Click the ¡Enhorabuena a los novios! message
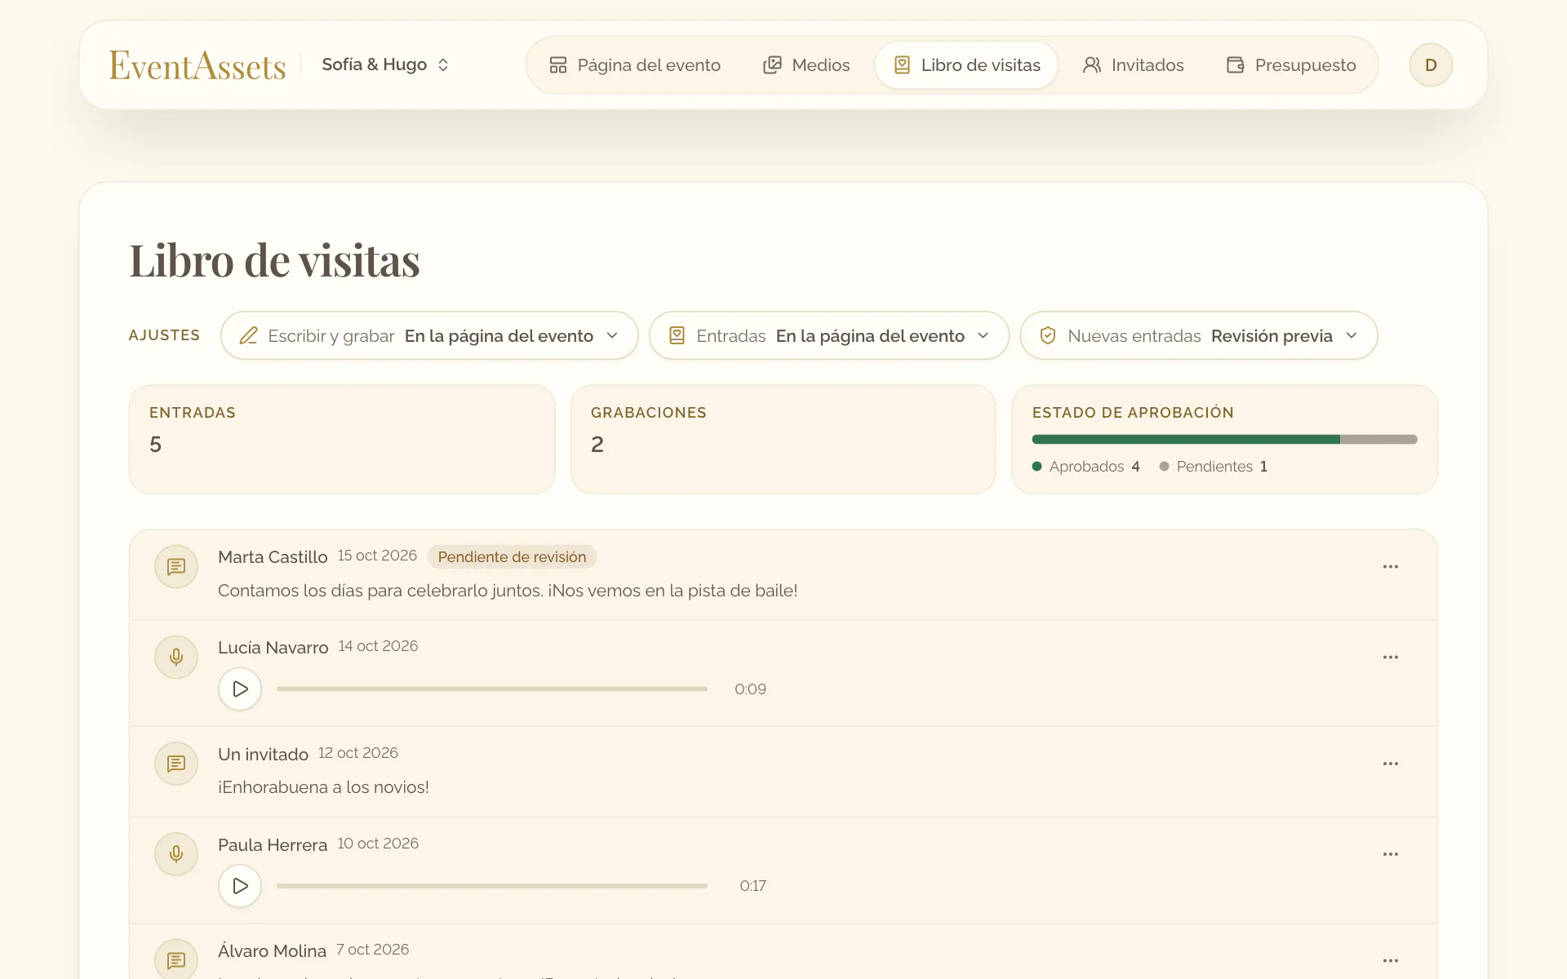 coord(323,787)
